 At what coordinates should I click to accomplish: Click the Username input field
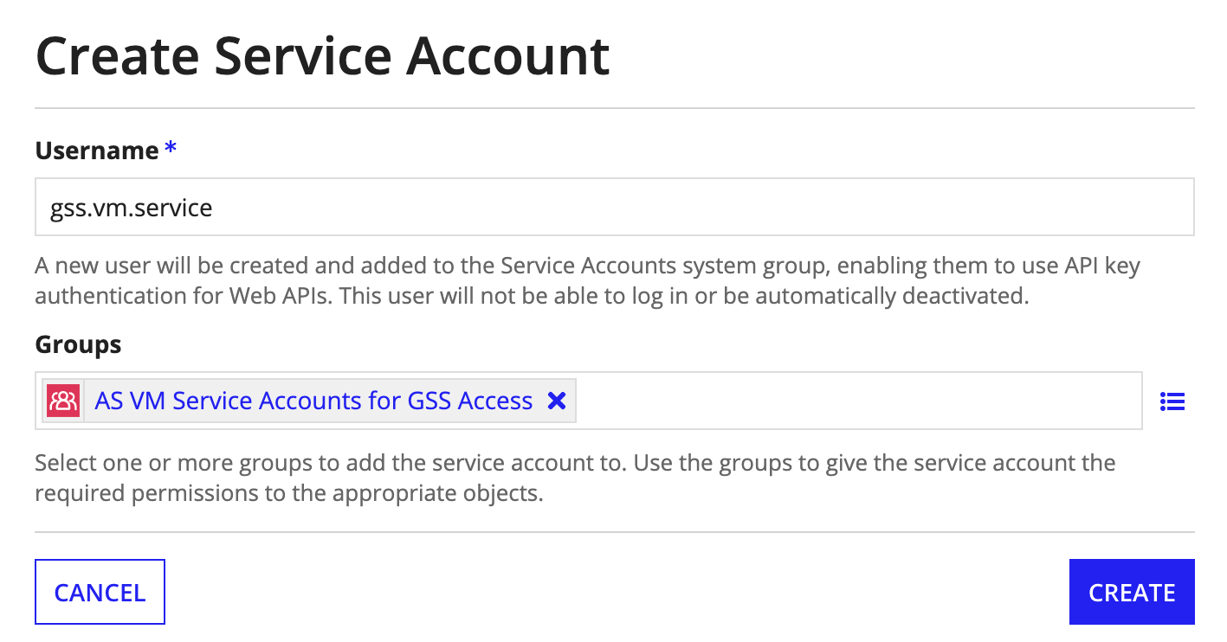click(615, 208)
